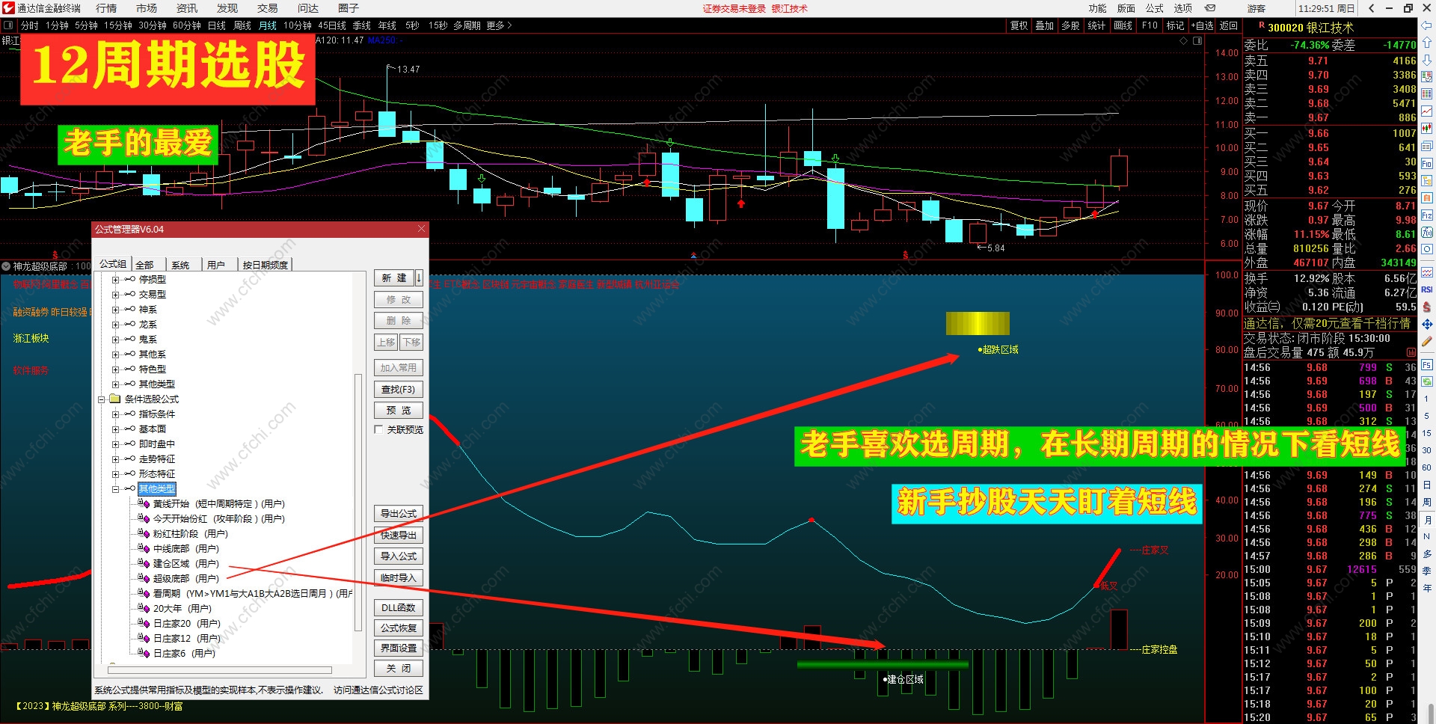The height and width of the screenshot is (724, 1436).
Task: Click the 复权 toolbar button
Action: click(x=1019, y=25)
